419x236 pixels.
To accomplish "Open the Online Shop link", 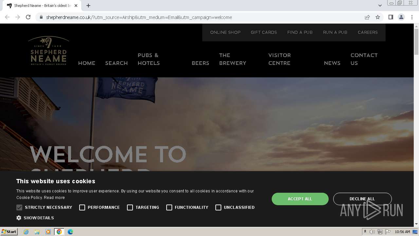I will pos(225,32).
